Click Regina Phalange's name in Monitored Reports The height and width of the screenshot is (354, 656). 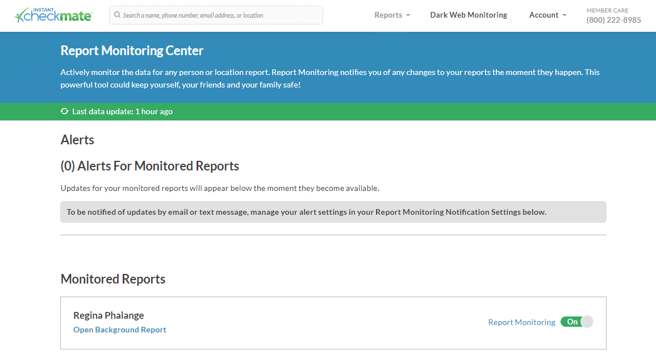pyautogui.click(x=108, y=315)
